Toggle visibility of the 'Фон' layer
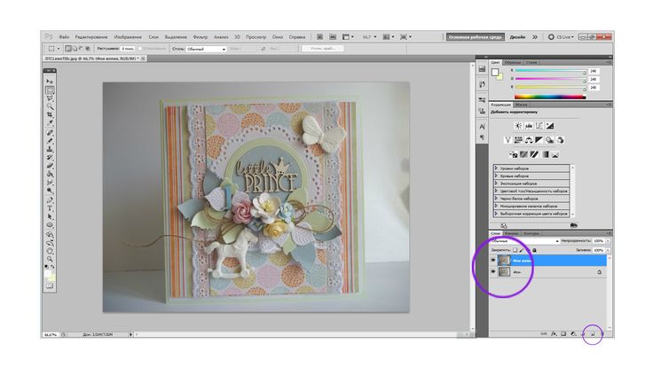This screenshot has height=367, width=653. pyautogui.click(x=493, y=273)
